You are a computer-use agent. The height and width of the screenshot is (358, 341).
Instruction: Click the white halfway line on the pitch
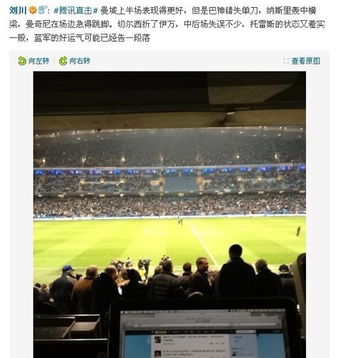click(x=202, y=242)
